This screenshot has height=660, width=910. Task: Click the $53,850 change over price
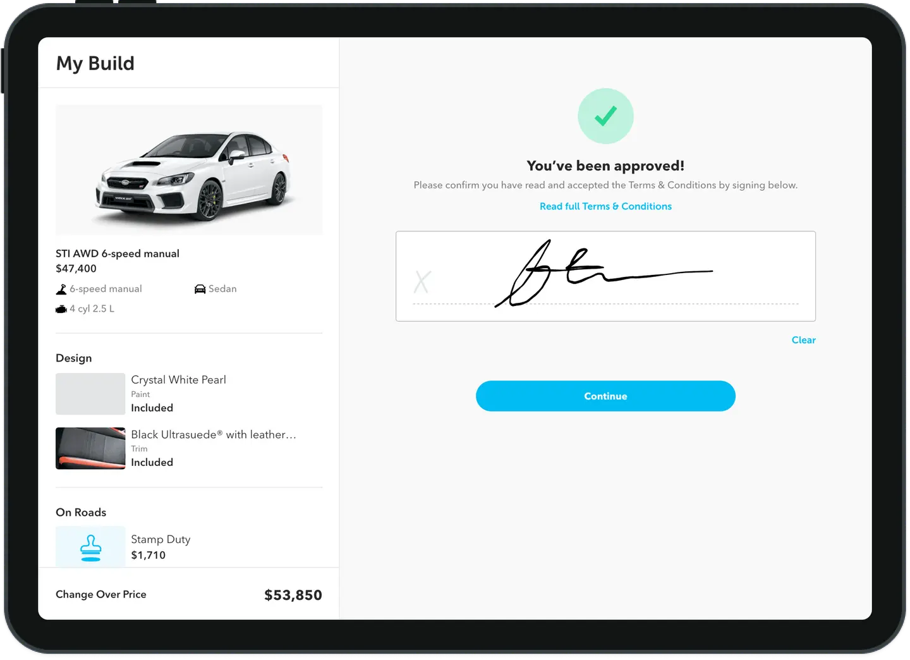click(293, 595)
